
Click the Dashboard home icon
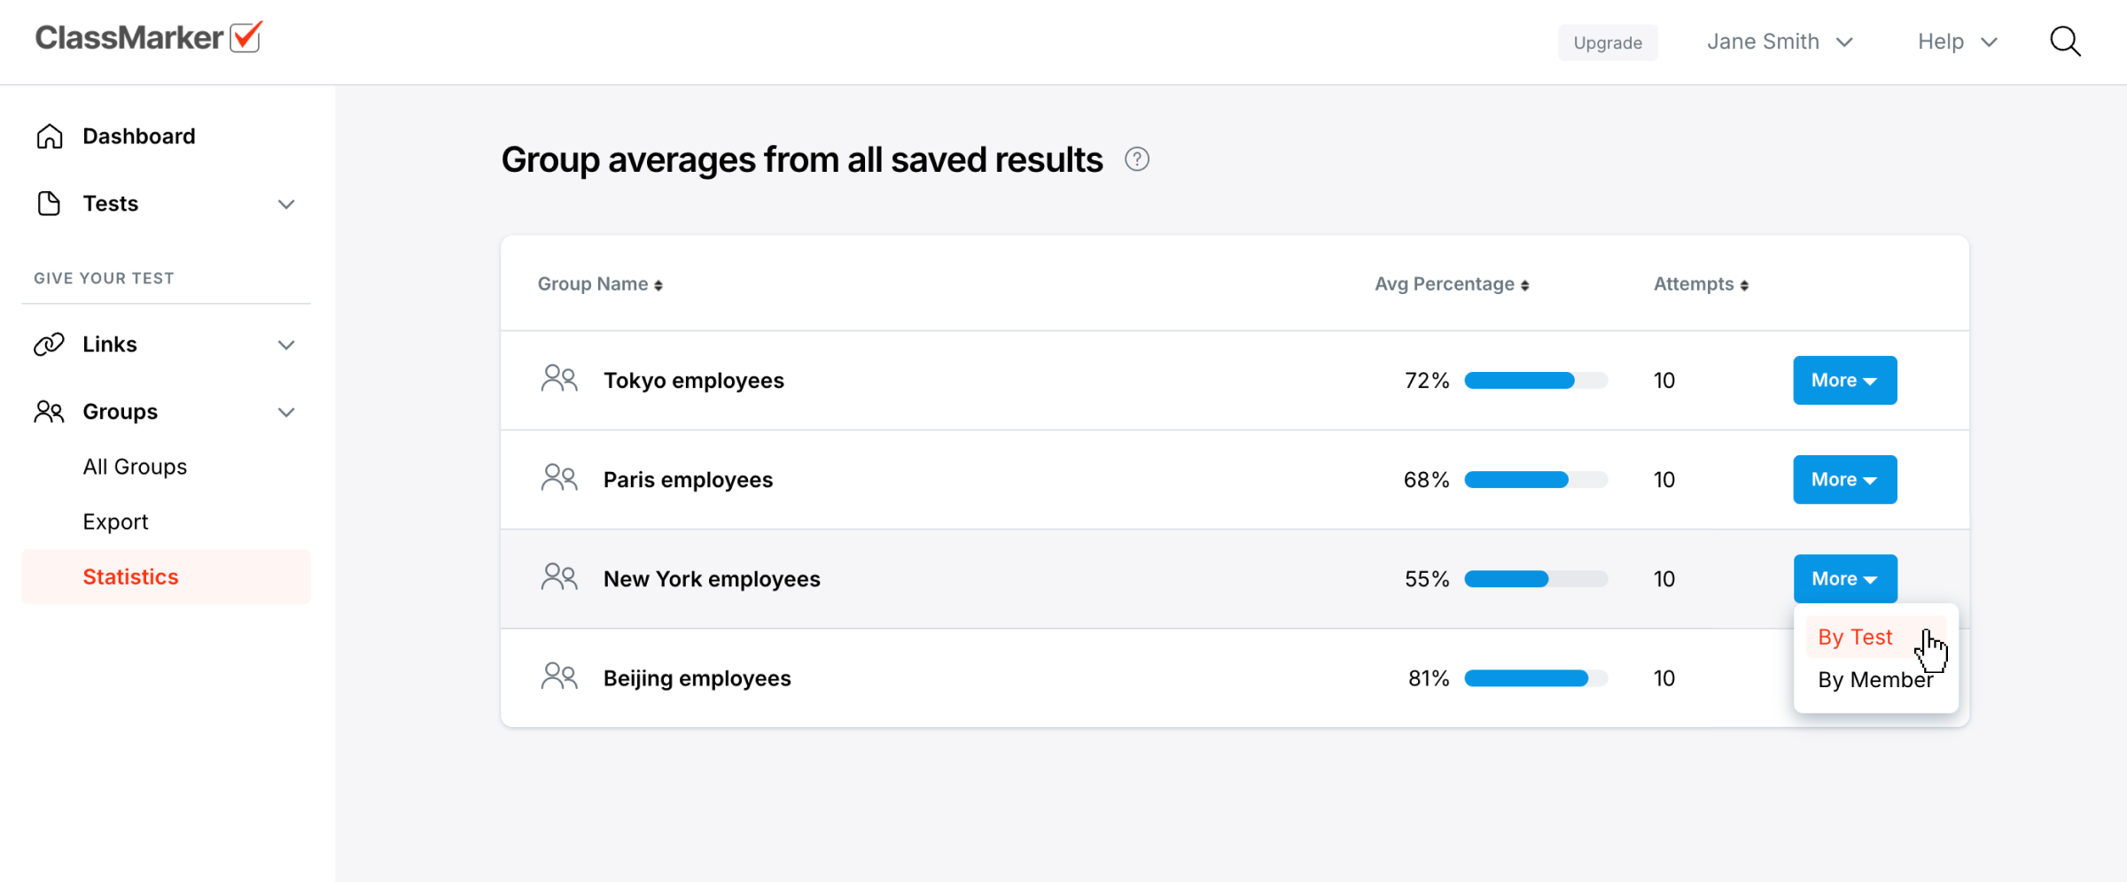(x=50, y=136)
